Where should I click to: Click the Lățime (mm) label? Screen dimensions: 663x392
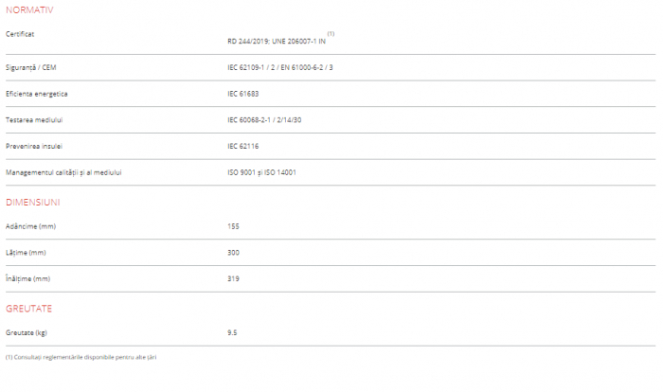(x=27, y=253)
